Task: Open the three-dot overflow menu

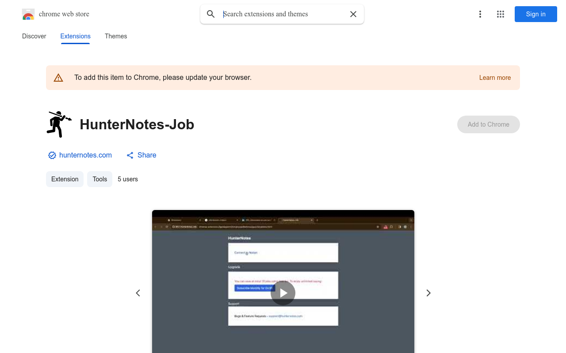Action: point(480,14)
